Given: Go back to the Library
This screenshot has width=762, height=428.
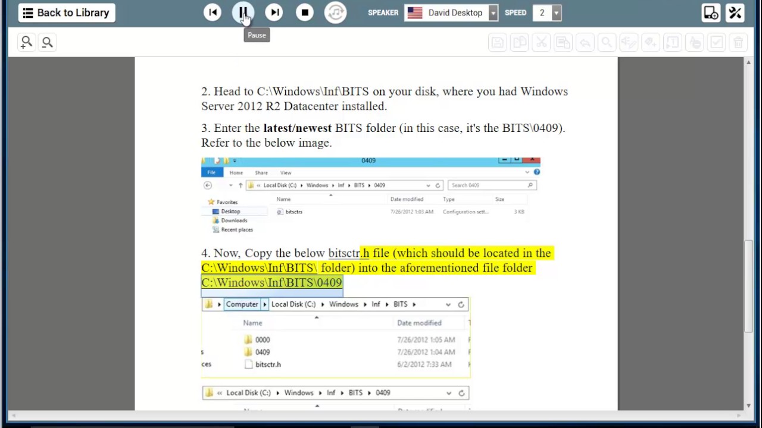Looking at the screenshot, I should pos(67,12).
